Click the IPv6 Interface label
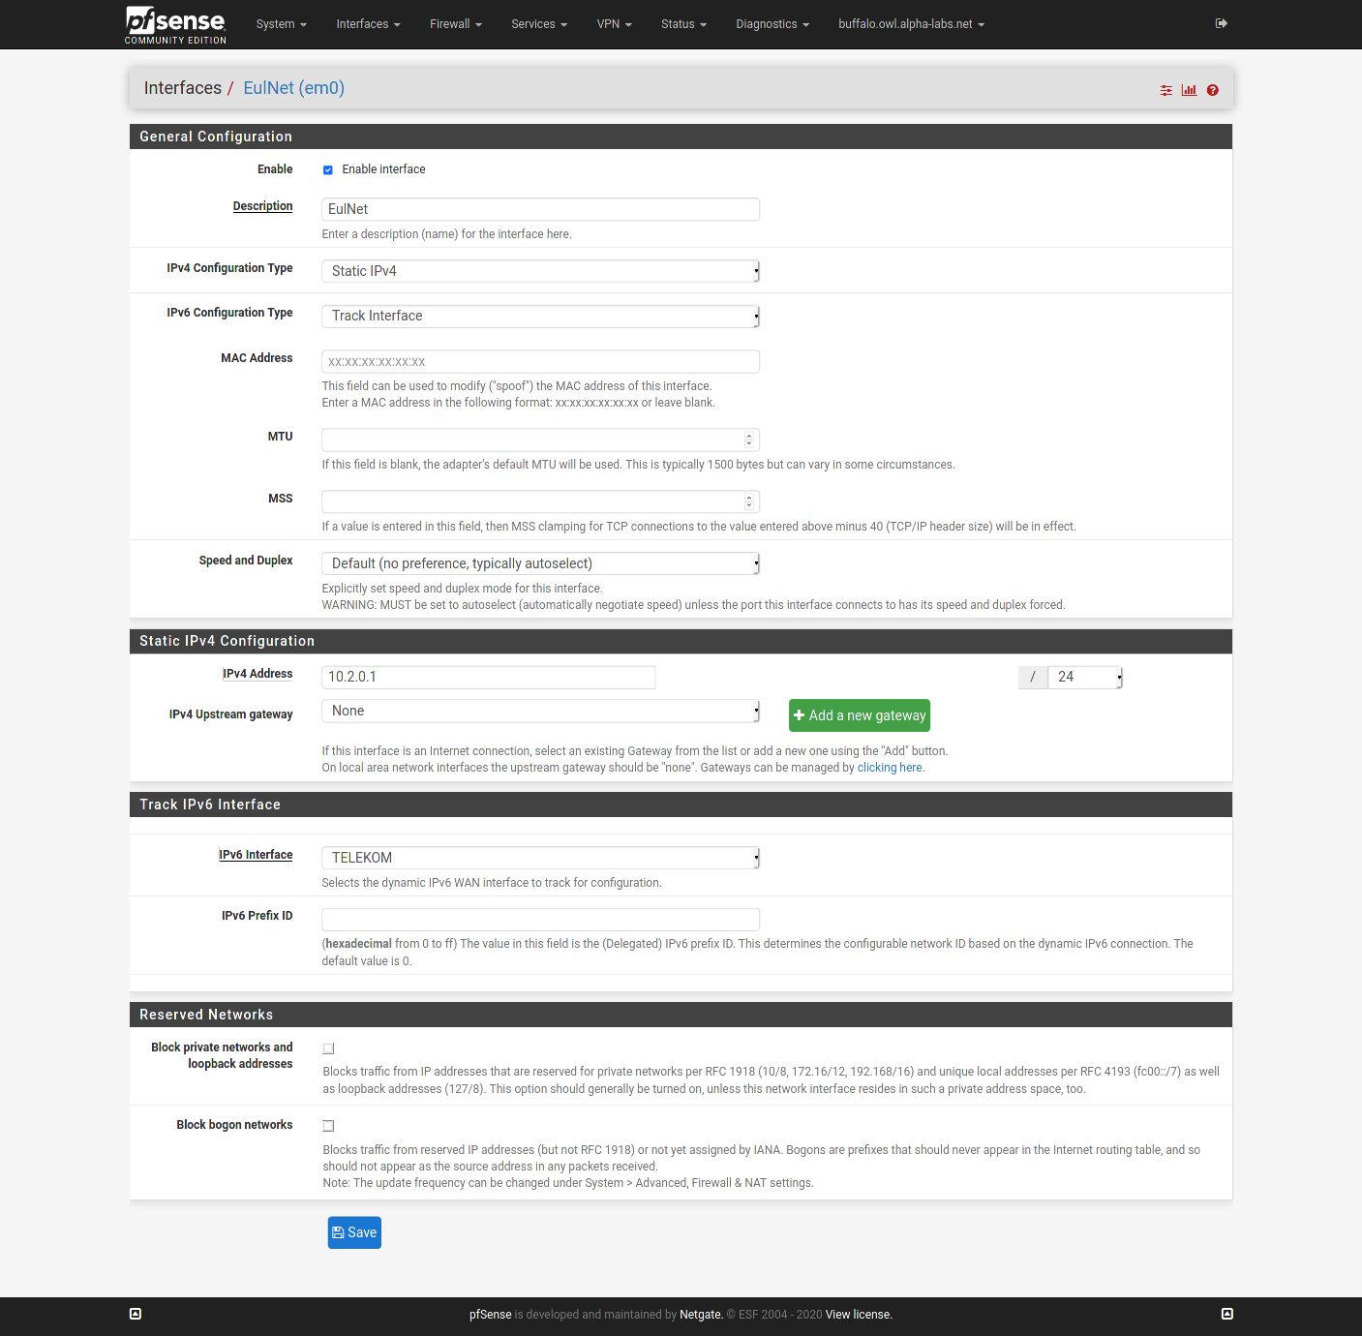Image resolution: width=1362 pixels, height=1336 pixels. [256, 855]
